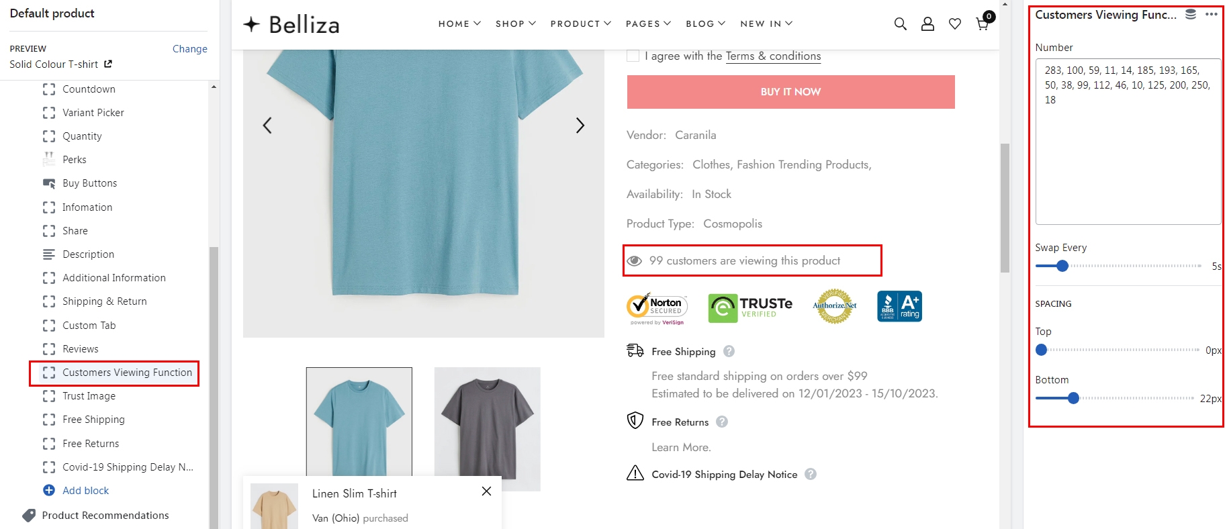
Task: Click the Change preview link
Action: click(189, 48)
